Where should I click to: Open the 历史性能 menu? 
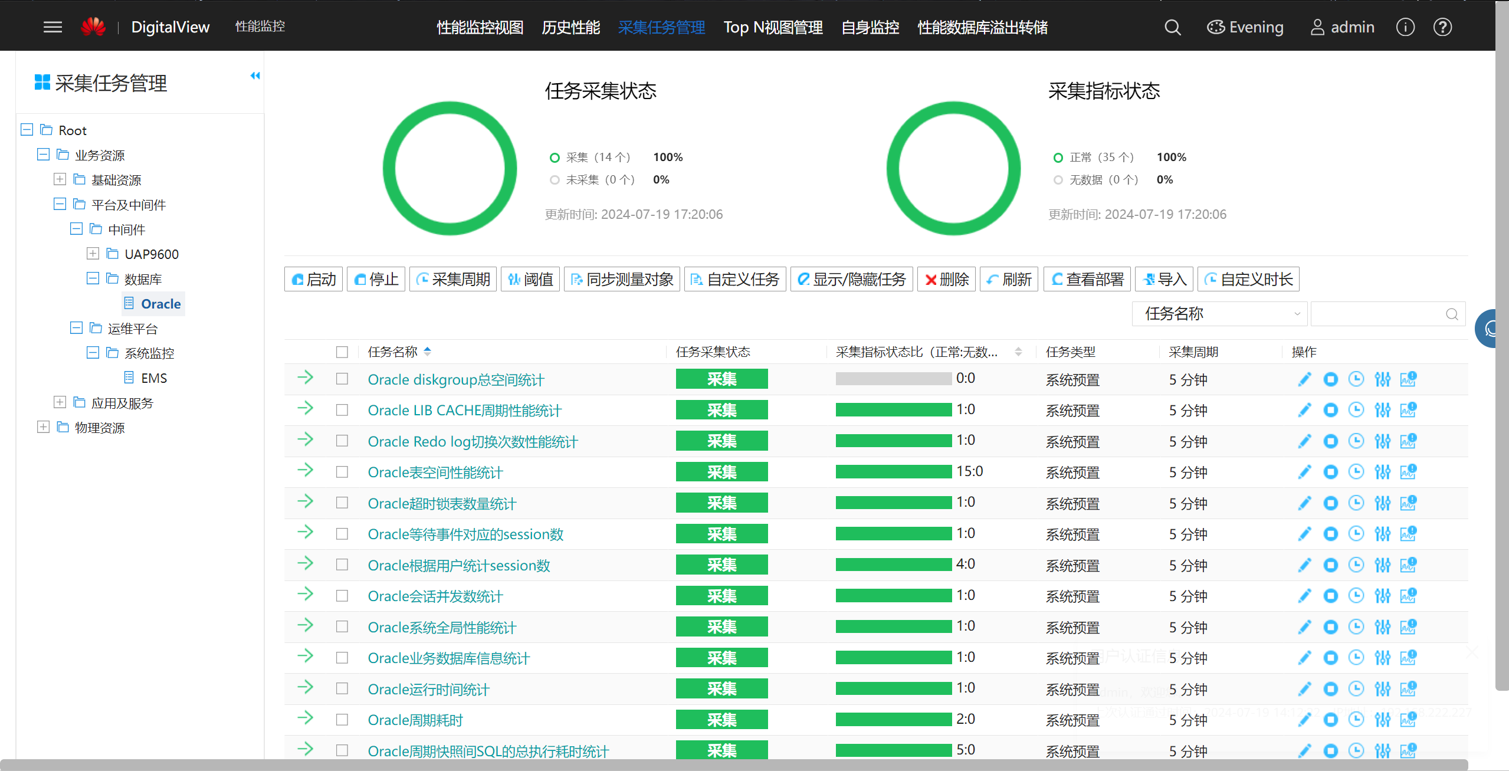570,27
